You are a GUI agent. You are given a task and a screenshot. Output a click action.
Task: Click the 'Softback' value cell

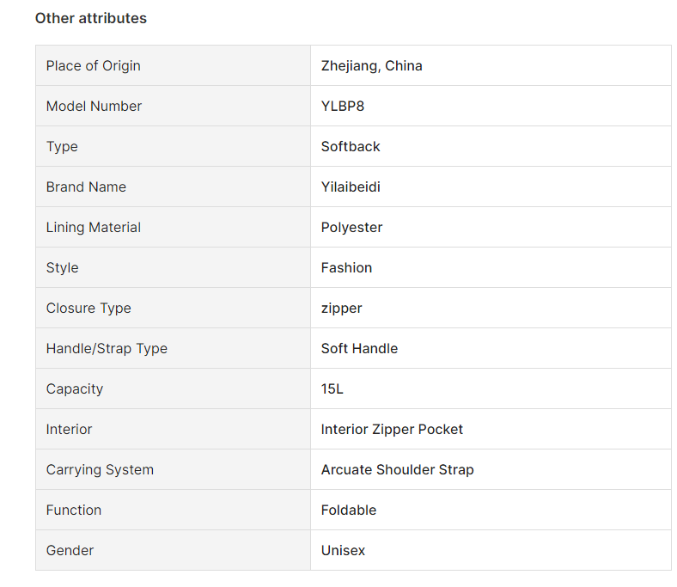coord(351,147)
